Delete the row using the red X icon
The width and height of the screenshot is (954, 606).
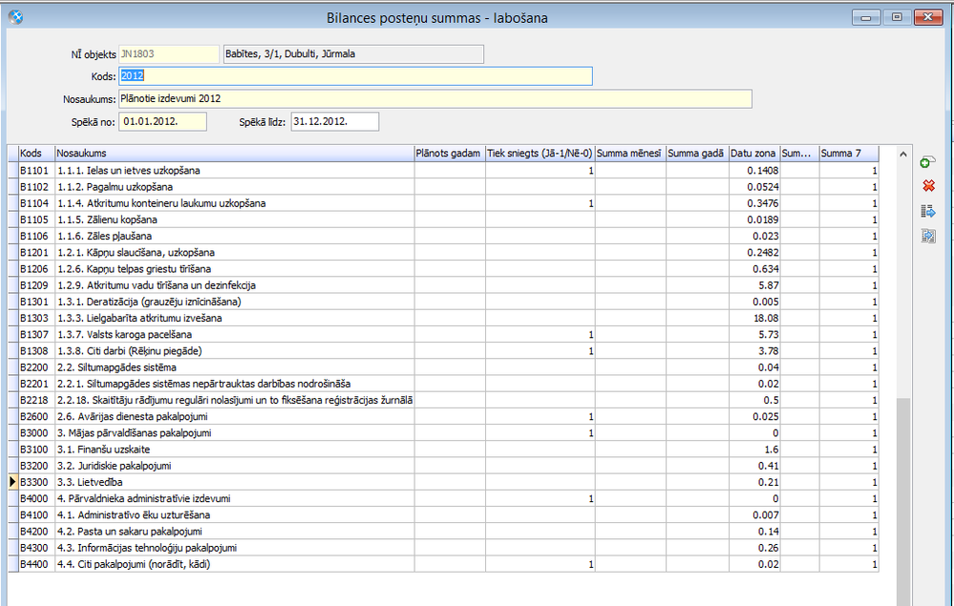[928, 186]
